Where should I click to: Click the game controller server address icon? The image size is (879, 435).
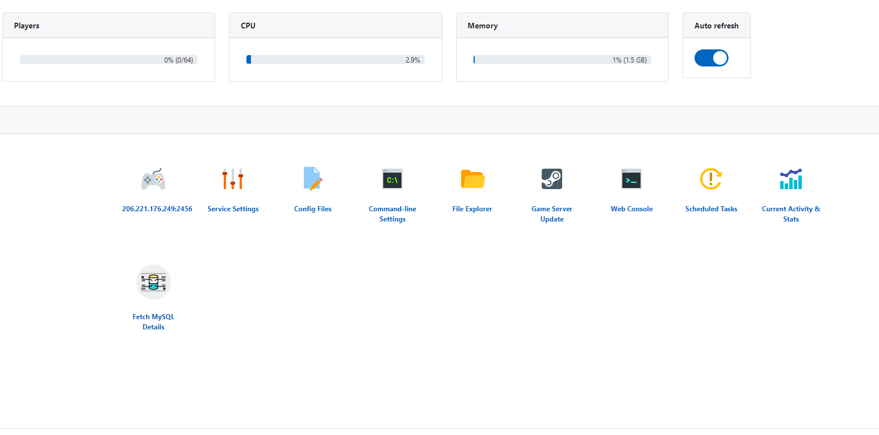(x=153, y=179)
